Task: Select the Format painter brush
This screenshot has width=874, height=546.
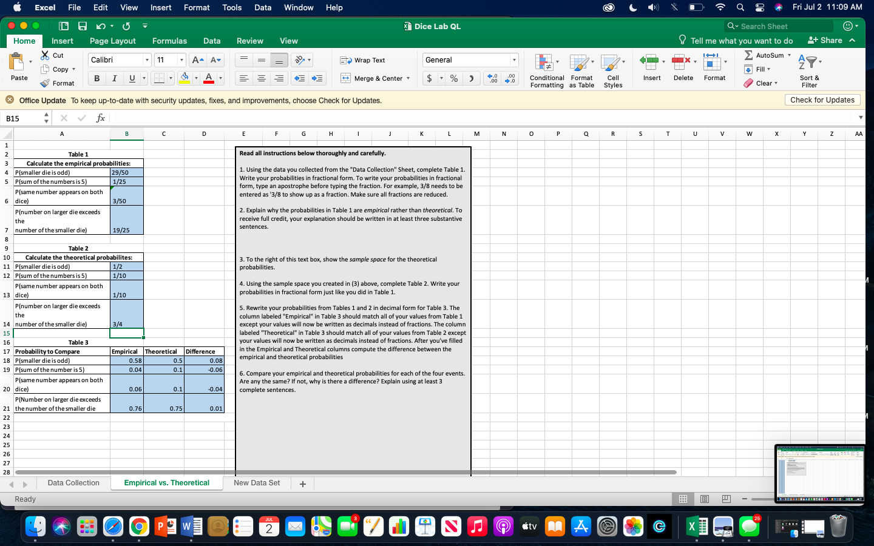Action: click(46, 83)
